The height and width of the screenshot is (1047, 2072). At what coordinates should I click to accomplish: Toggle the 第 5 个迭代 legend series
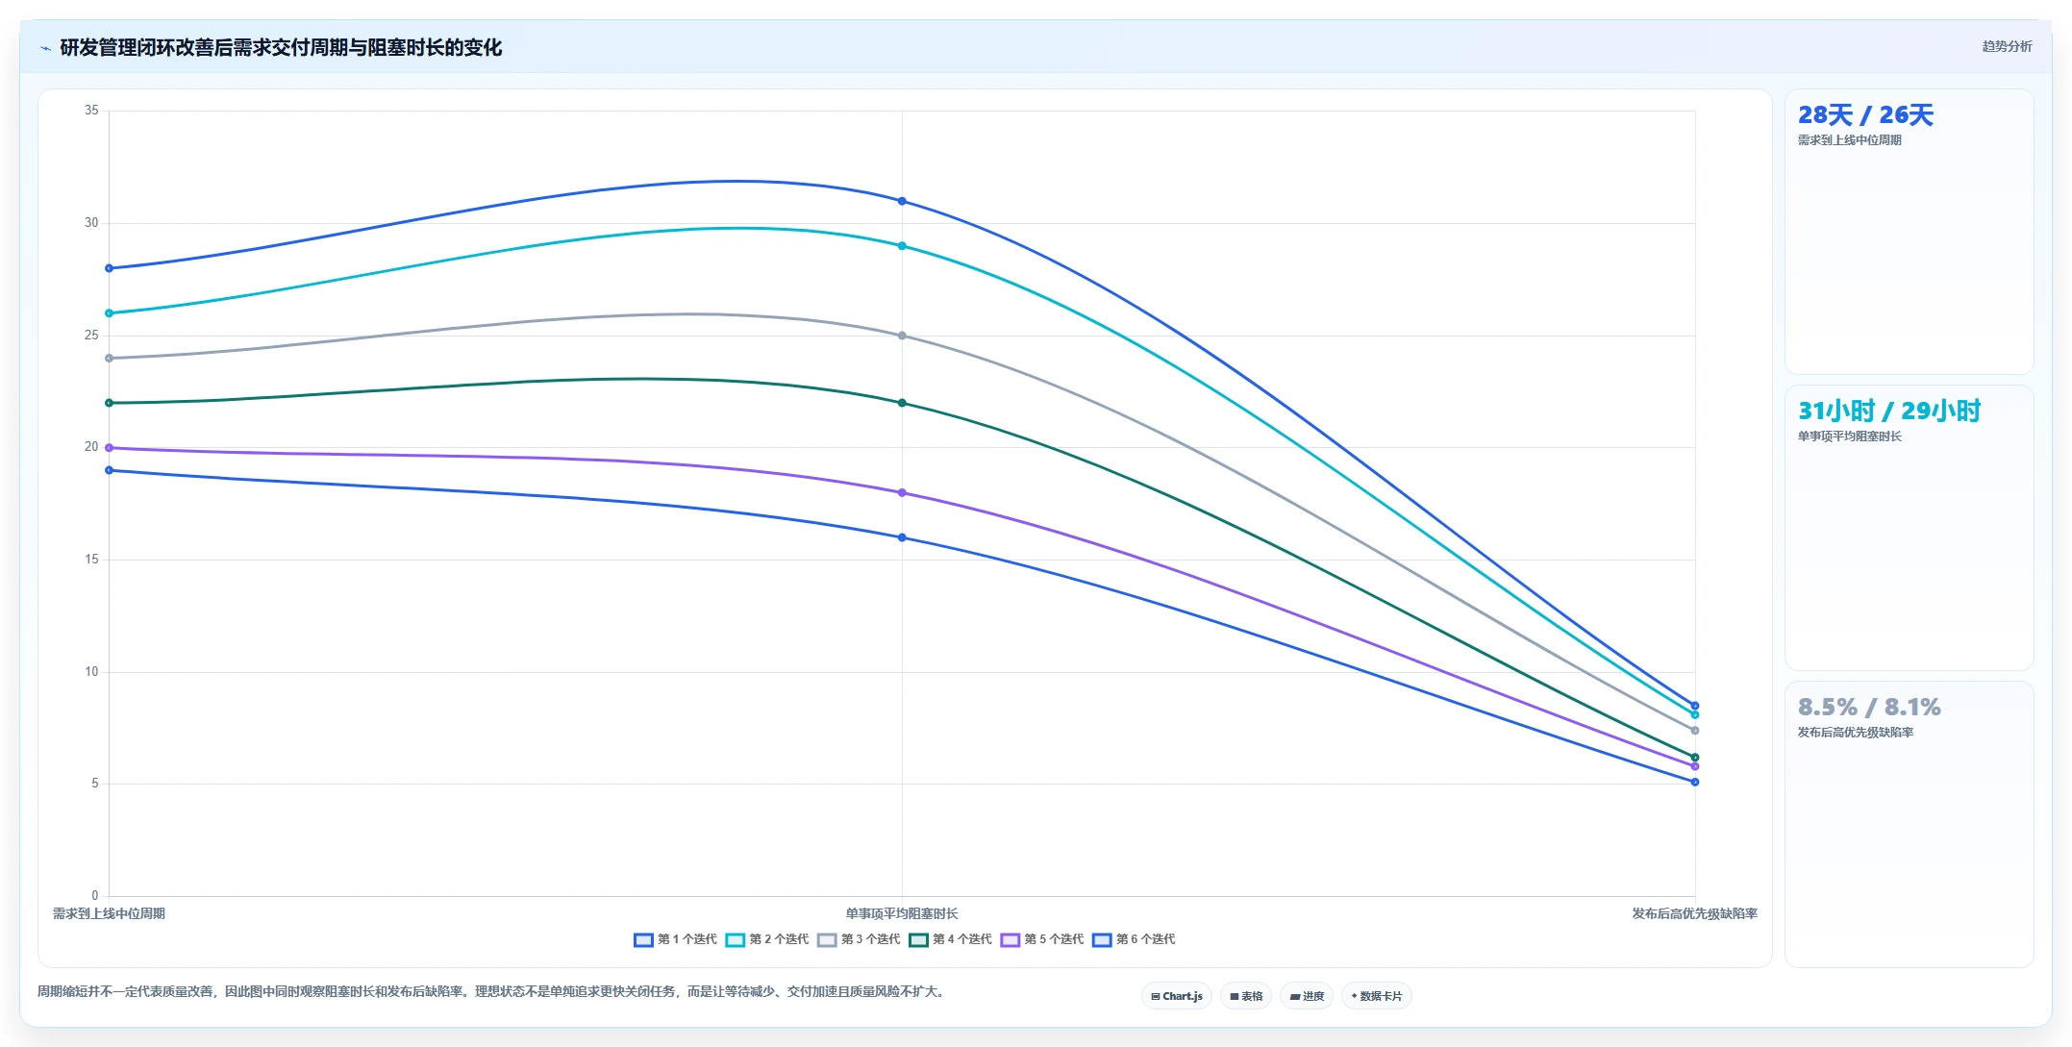pos(1042,939)
